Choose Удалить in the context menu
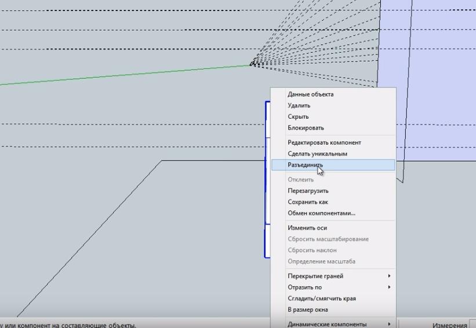 pyautogui.click(x=299, y=105)
